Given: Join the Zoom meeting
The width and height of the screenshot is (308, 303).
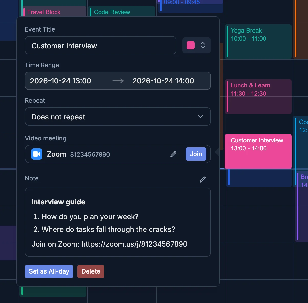Looking at the screenshot, I should pyautogui.click(x=196, y=154).
